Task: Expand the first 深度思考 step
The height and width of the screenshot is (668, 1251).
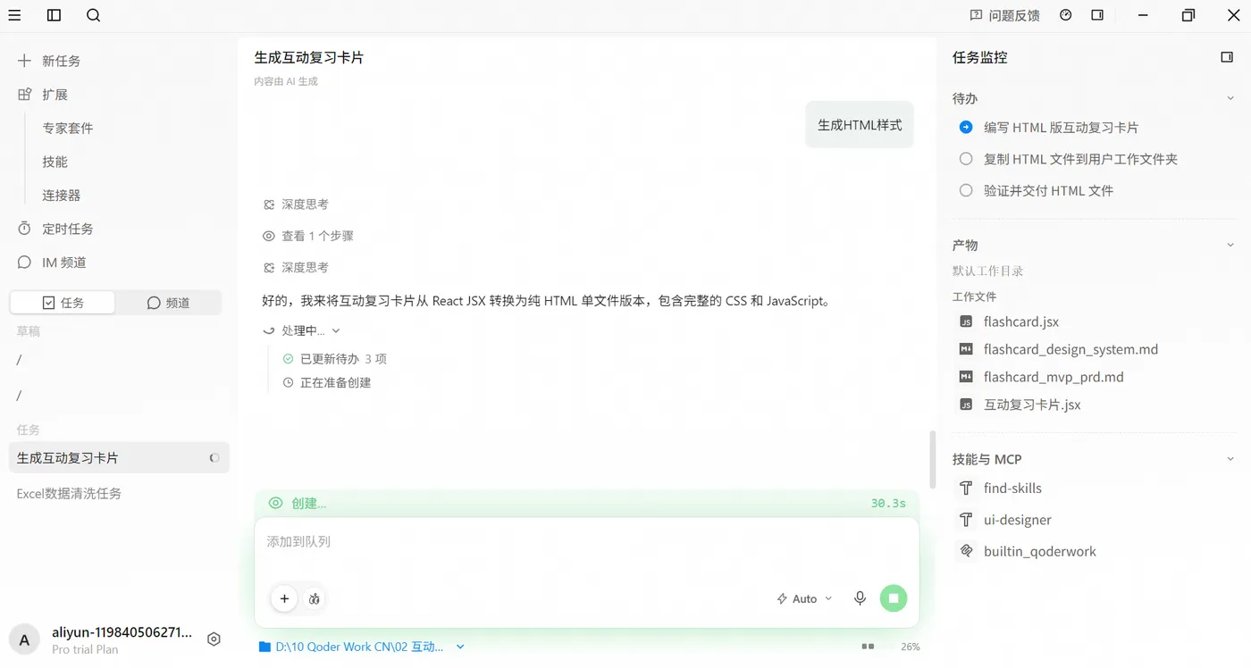Action: tap(296, 205)
